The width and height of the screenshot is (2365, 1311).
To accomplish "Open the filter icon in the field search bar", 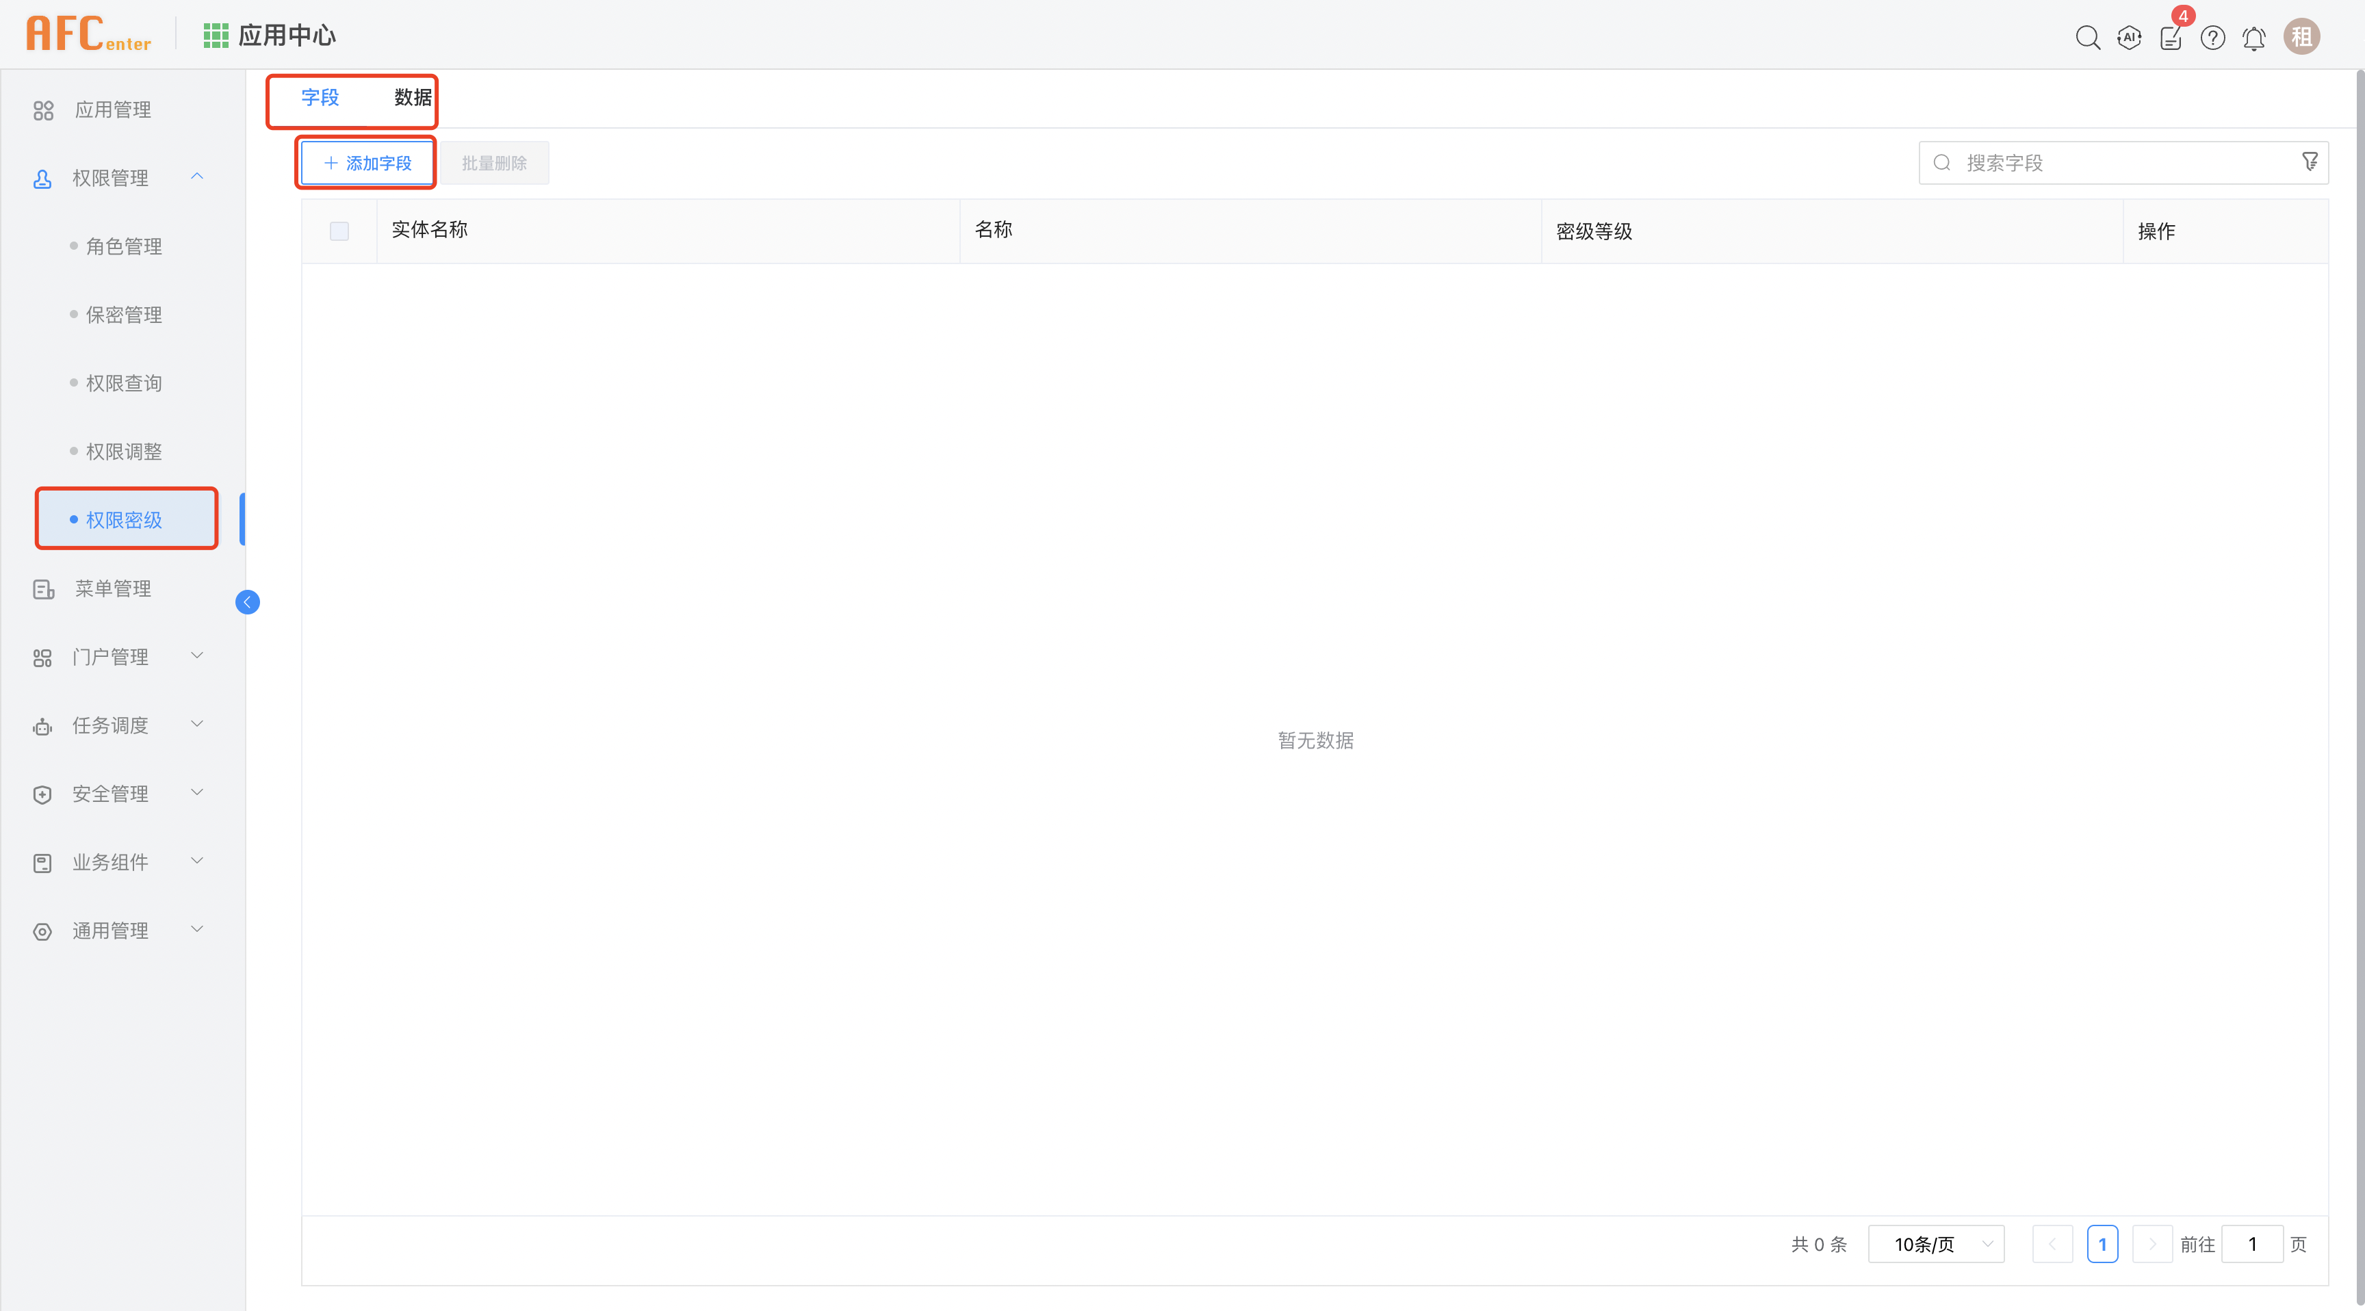I will point(2311,161).
